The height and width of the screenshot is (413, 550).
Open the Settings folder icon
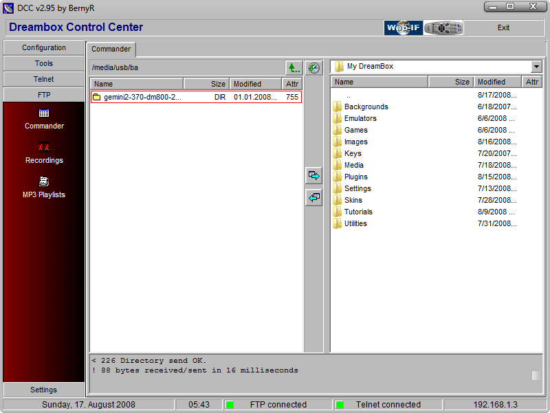(338, 188)
